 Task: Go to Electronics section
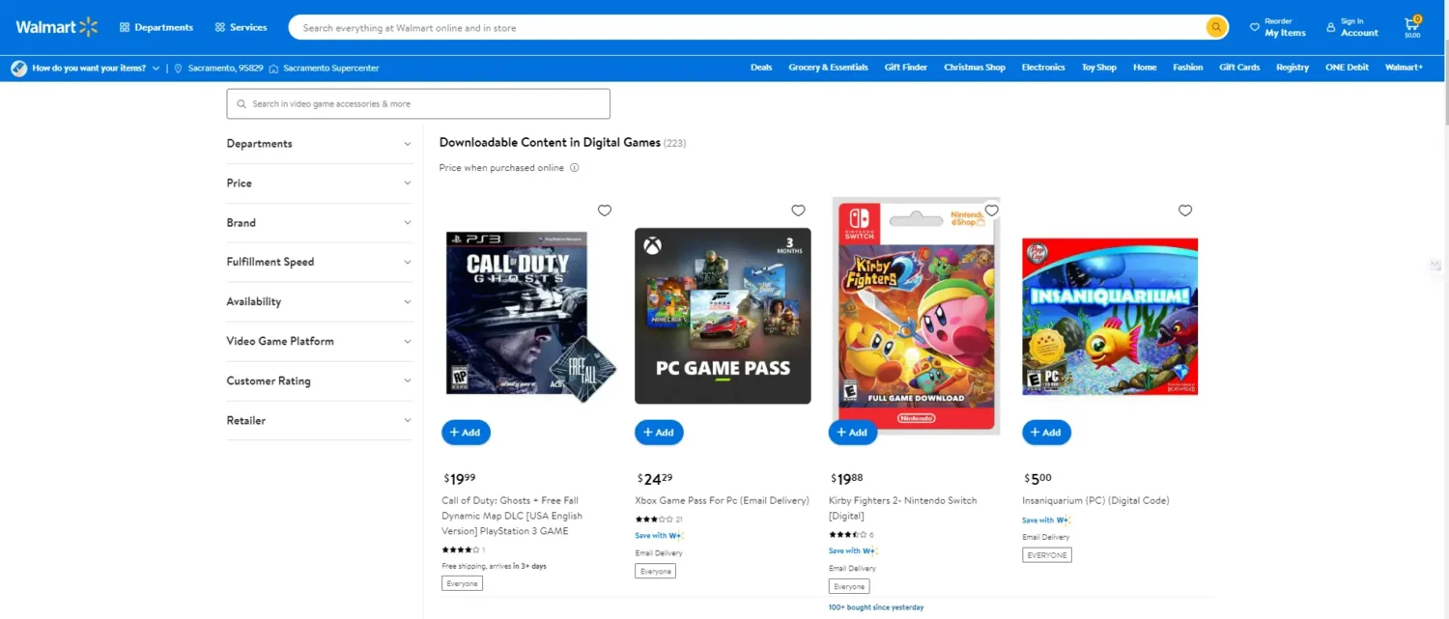tap(1043, 68)
